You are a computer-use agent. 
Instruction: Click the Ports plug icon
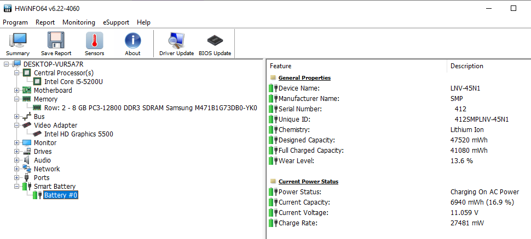(26, 177)
